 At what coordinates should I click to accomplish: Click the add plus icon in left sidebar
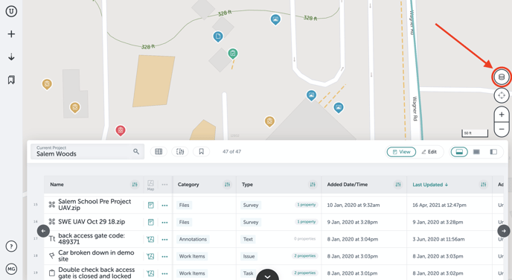tap(11, 34)
